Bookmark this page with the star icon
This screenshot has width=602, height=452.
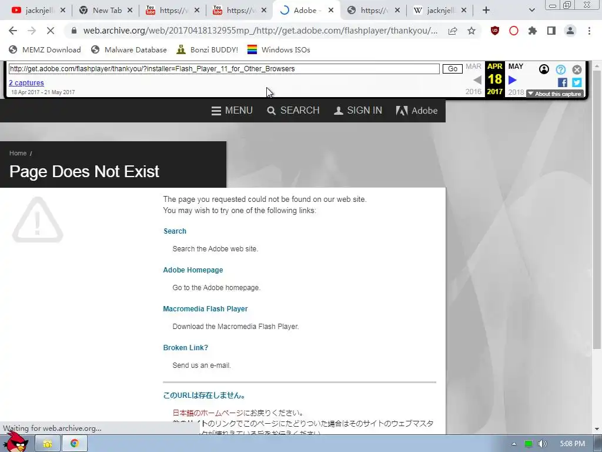tap(471, 31)
